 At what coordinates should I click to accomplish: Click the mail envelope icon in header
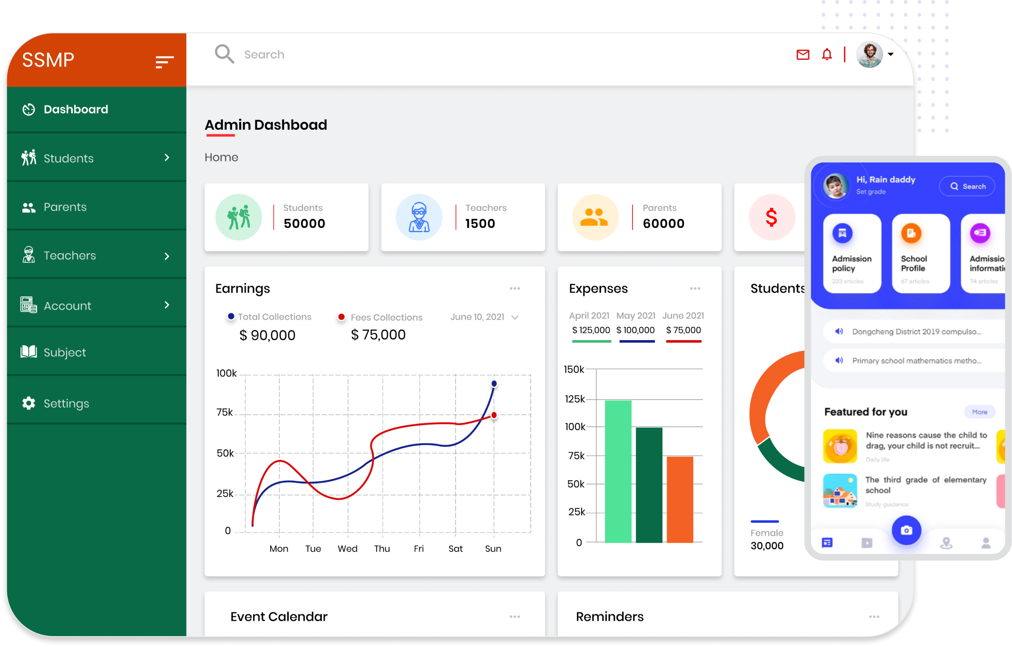[x=803, y=55]
